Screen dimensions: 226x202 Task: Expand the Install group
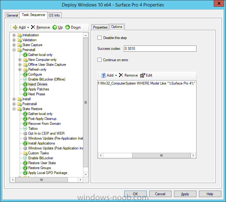point(14,99)
